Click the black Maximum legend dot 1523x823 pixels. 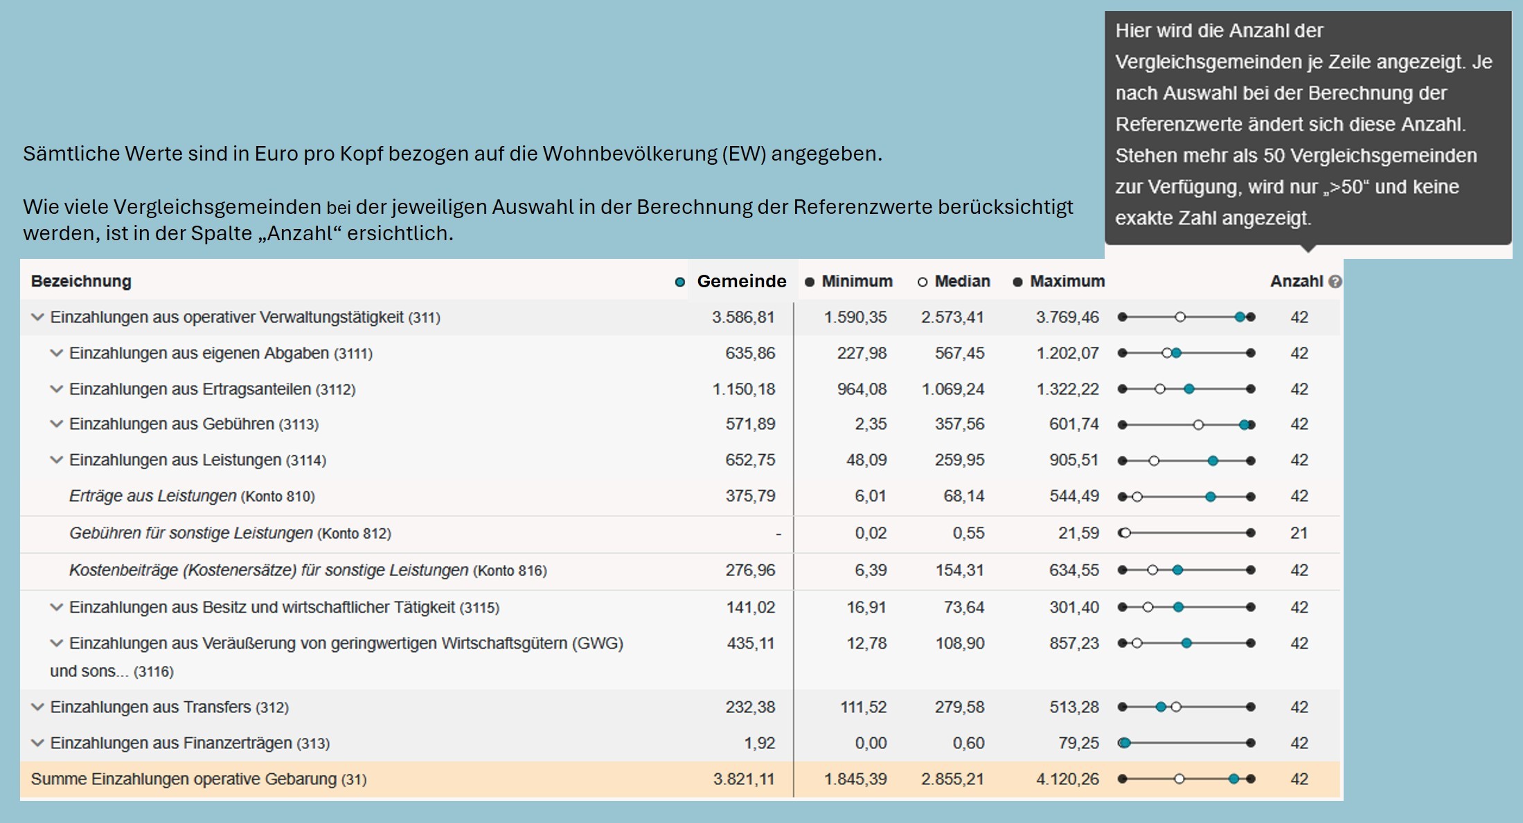click(1017, 282)
